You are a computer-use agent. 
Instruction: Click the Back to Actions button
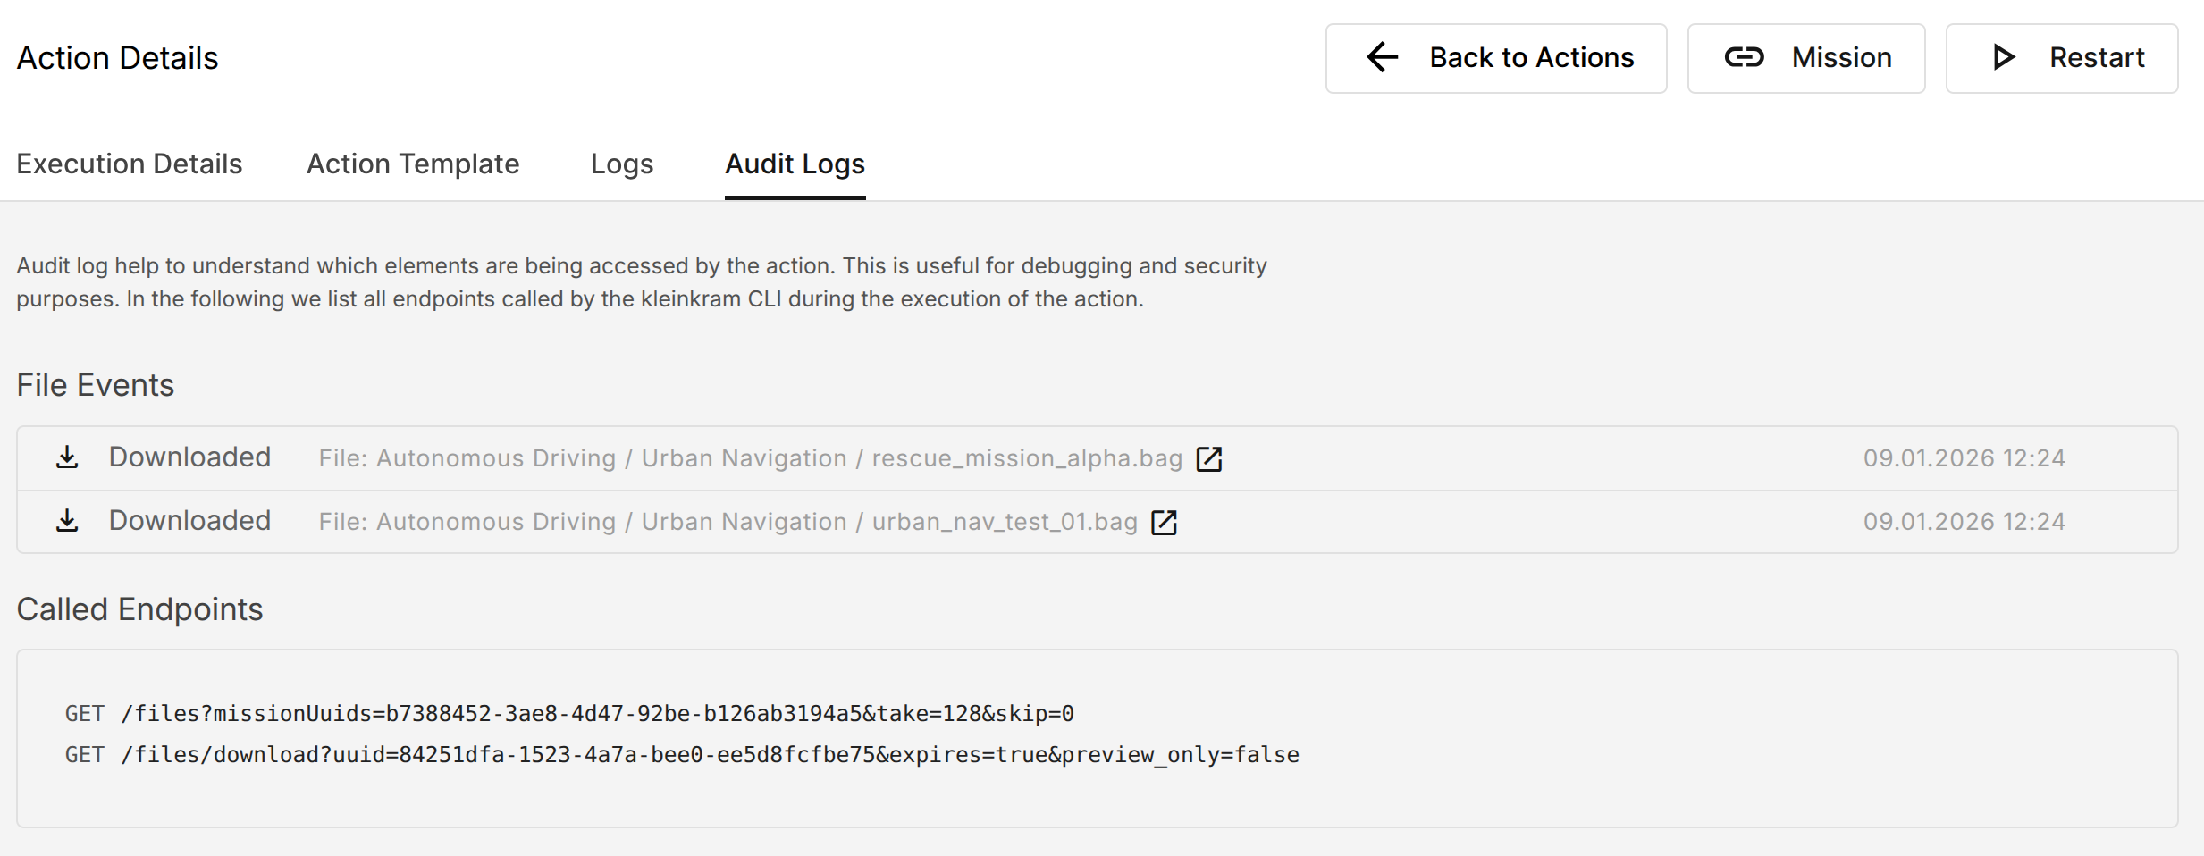click(1494, 57)
